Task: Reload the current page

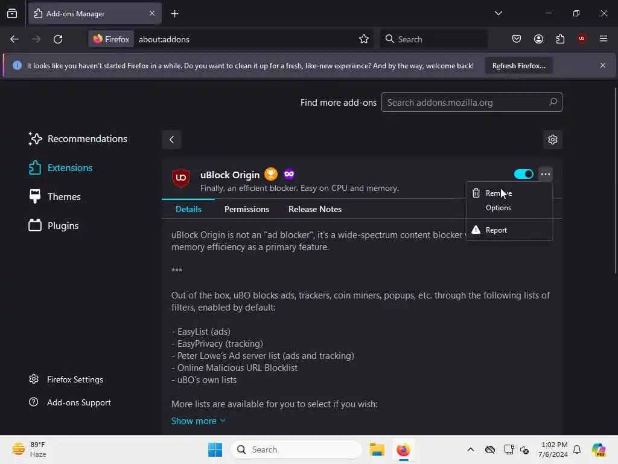Action: (x=58, y=39)
